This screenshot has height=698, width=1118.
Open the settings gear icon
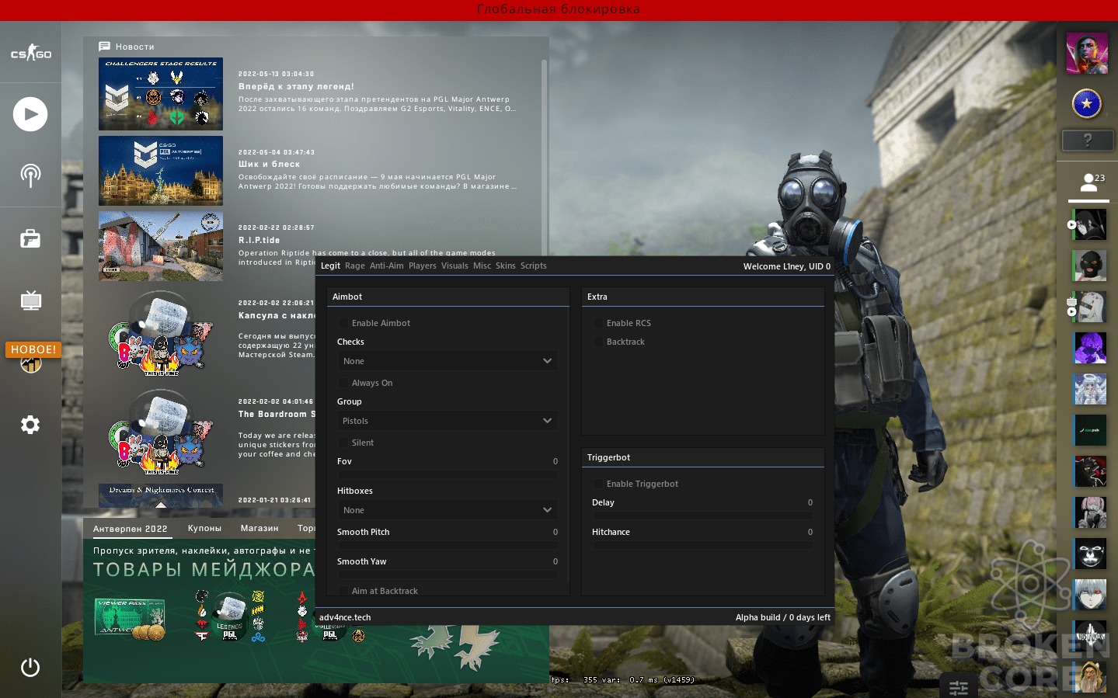pos(30,425)
